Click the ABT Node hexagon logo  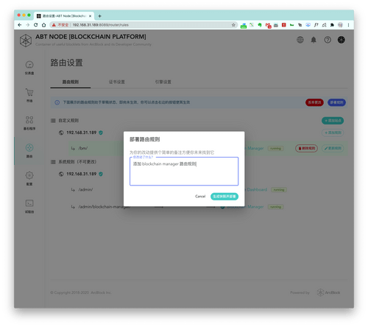pyautogui.click(x=26, y=41)
